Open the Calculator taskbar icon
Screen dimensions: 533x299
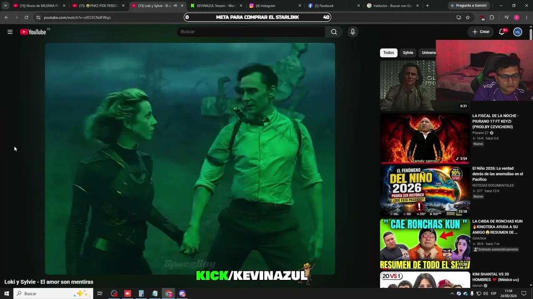pyautogui.click(x=141, y=294)
